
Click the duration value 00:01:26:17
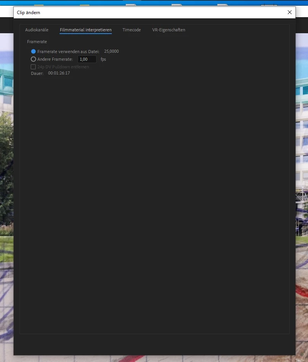point(59,73)
